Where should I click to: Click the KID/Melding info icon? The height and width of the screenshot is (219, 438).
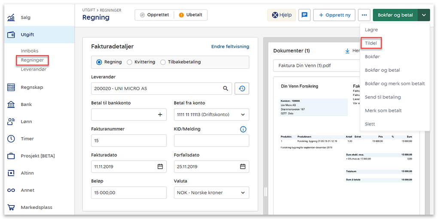tap(243, 129)
